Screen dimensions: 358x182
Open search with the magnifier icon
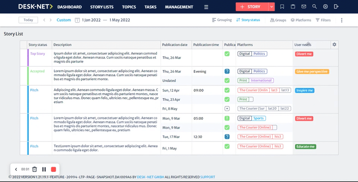point(315,7)
